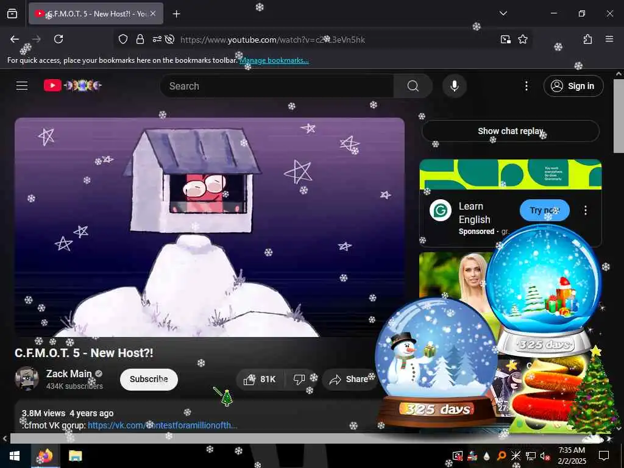Subscribe to Zack Main channel

149,379
